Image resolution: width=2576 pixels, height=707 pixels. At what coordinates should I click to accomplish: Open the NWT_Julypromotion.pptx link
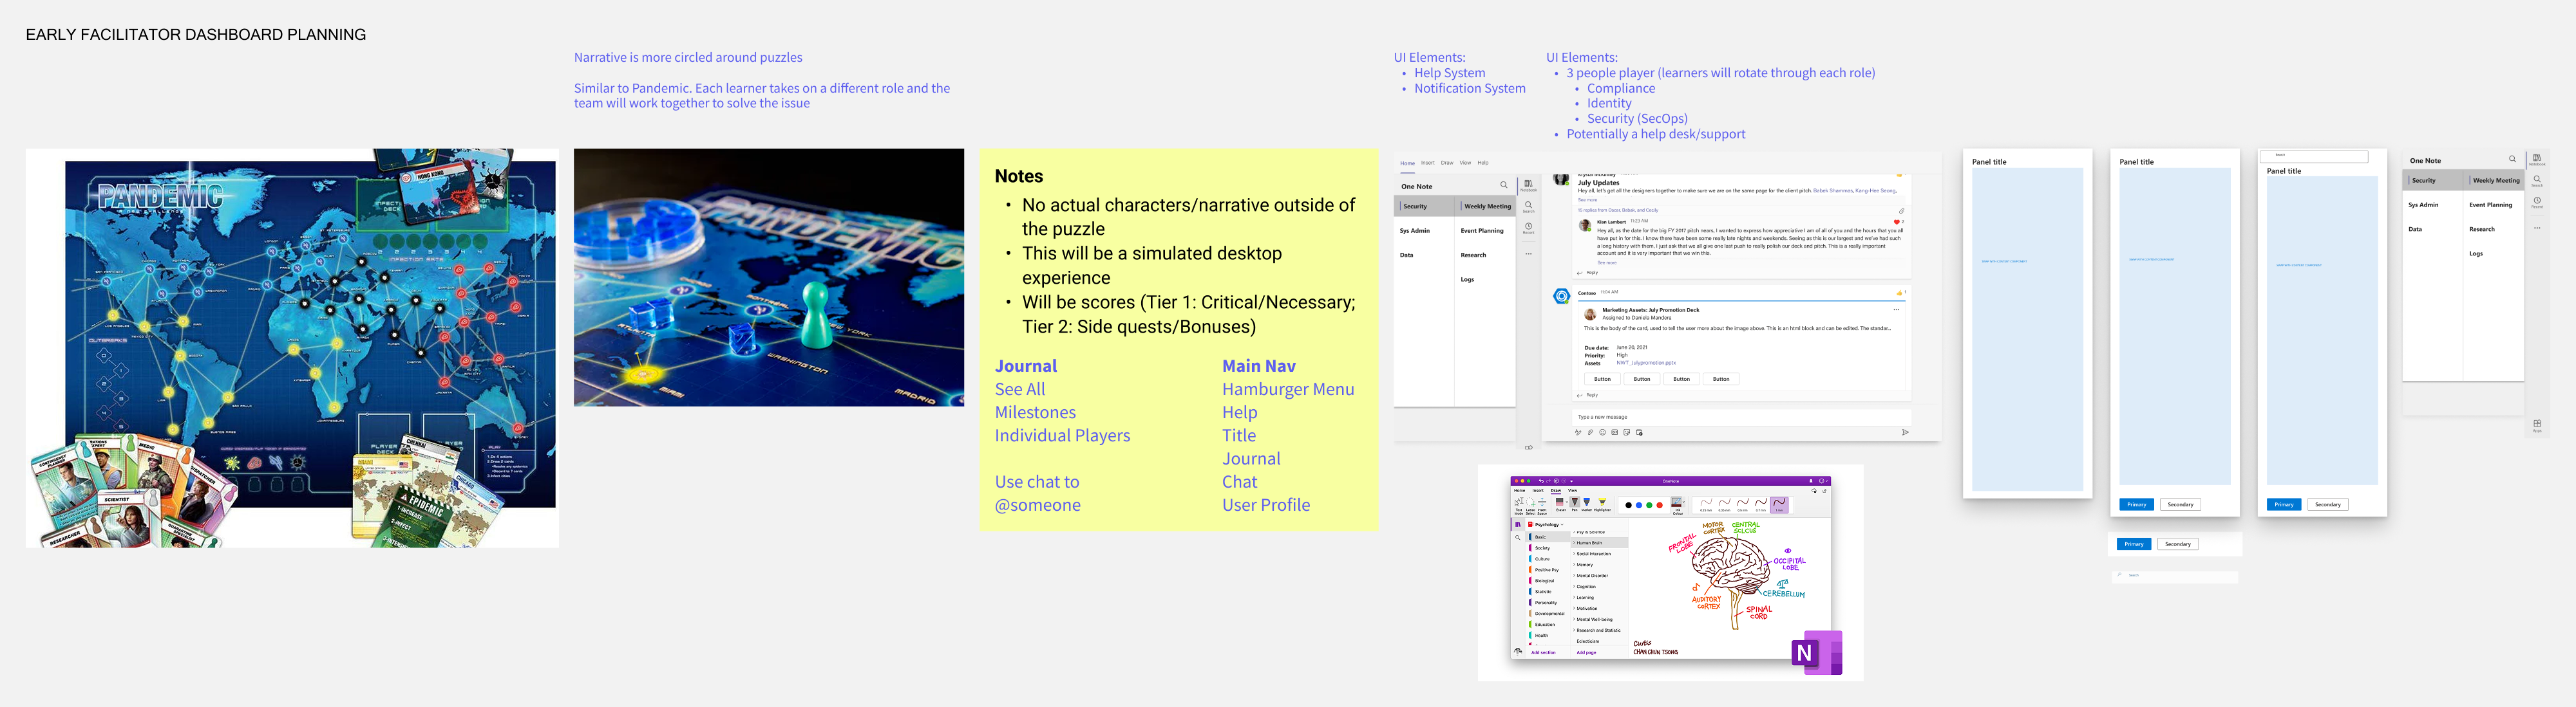1646,363
